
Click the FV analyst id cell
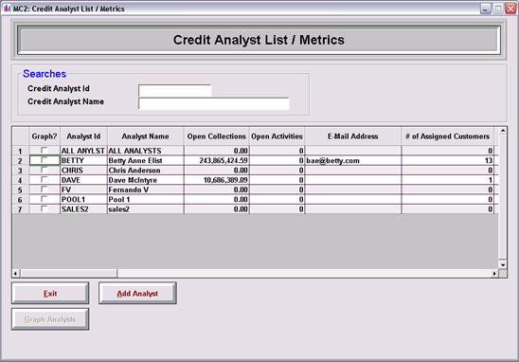click(83, 190)
